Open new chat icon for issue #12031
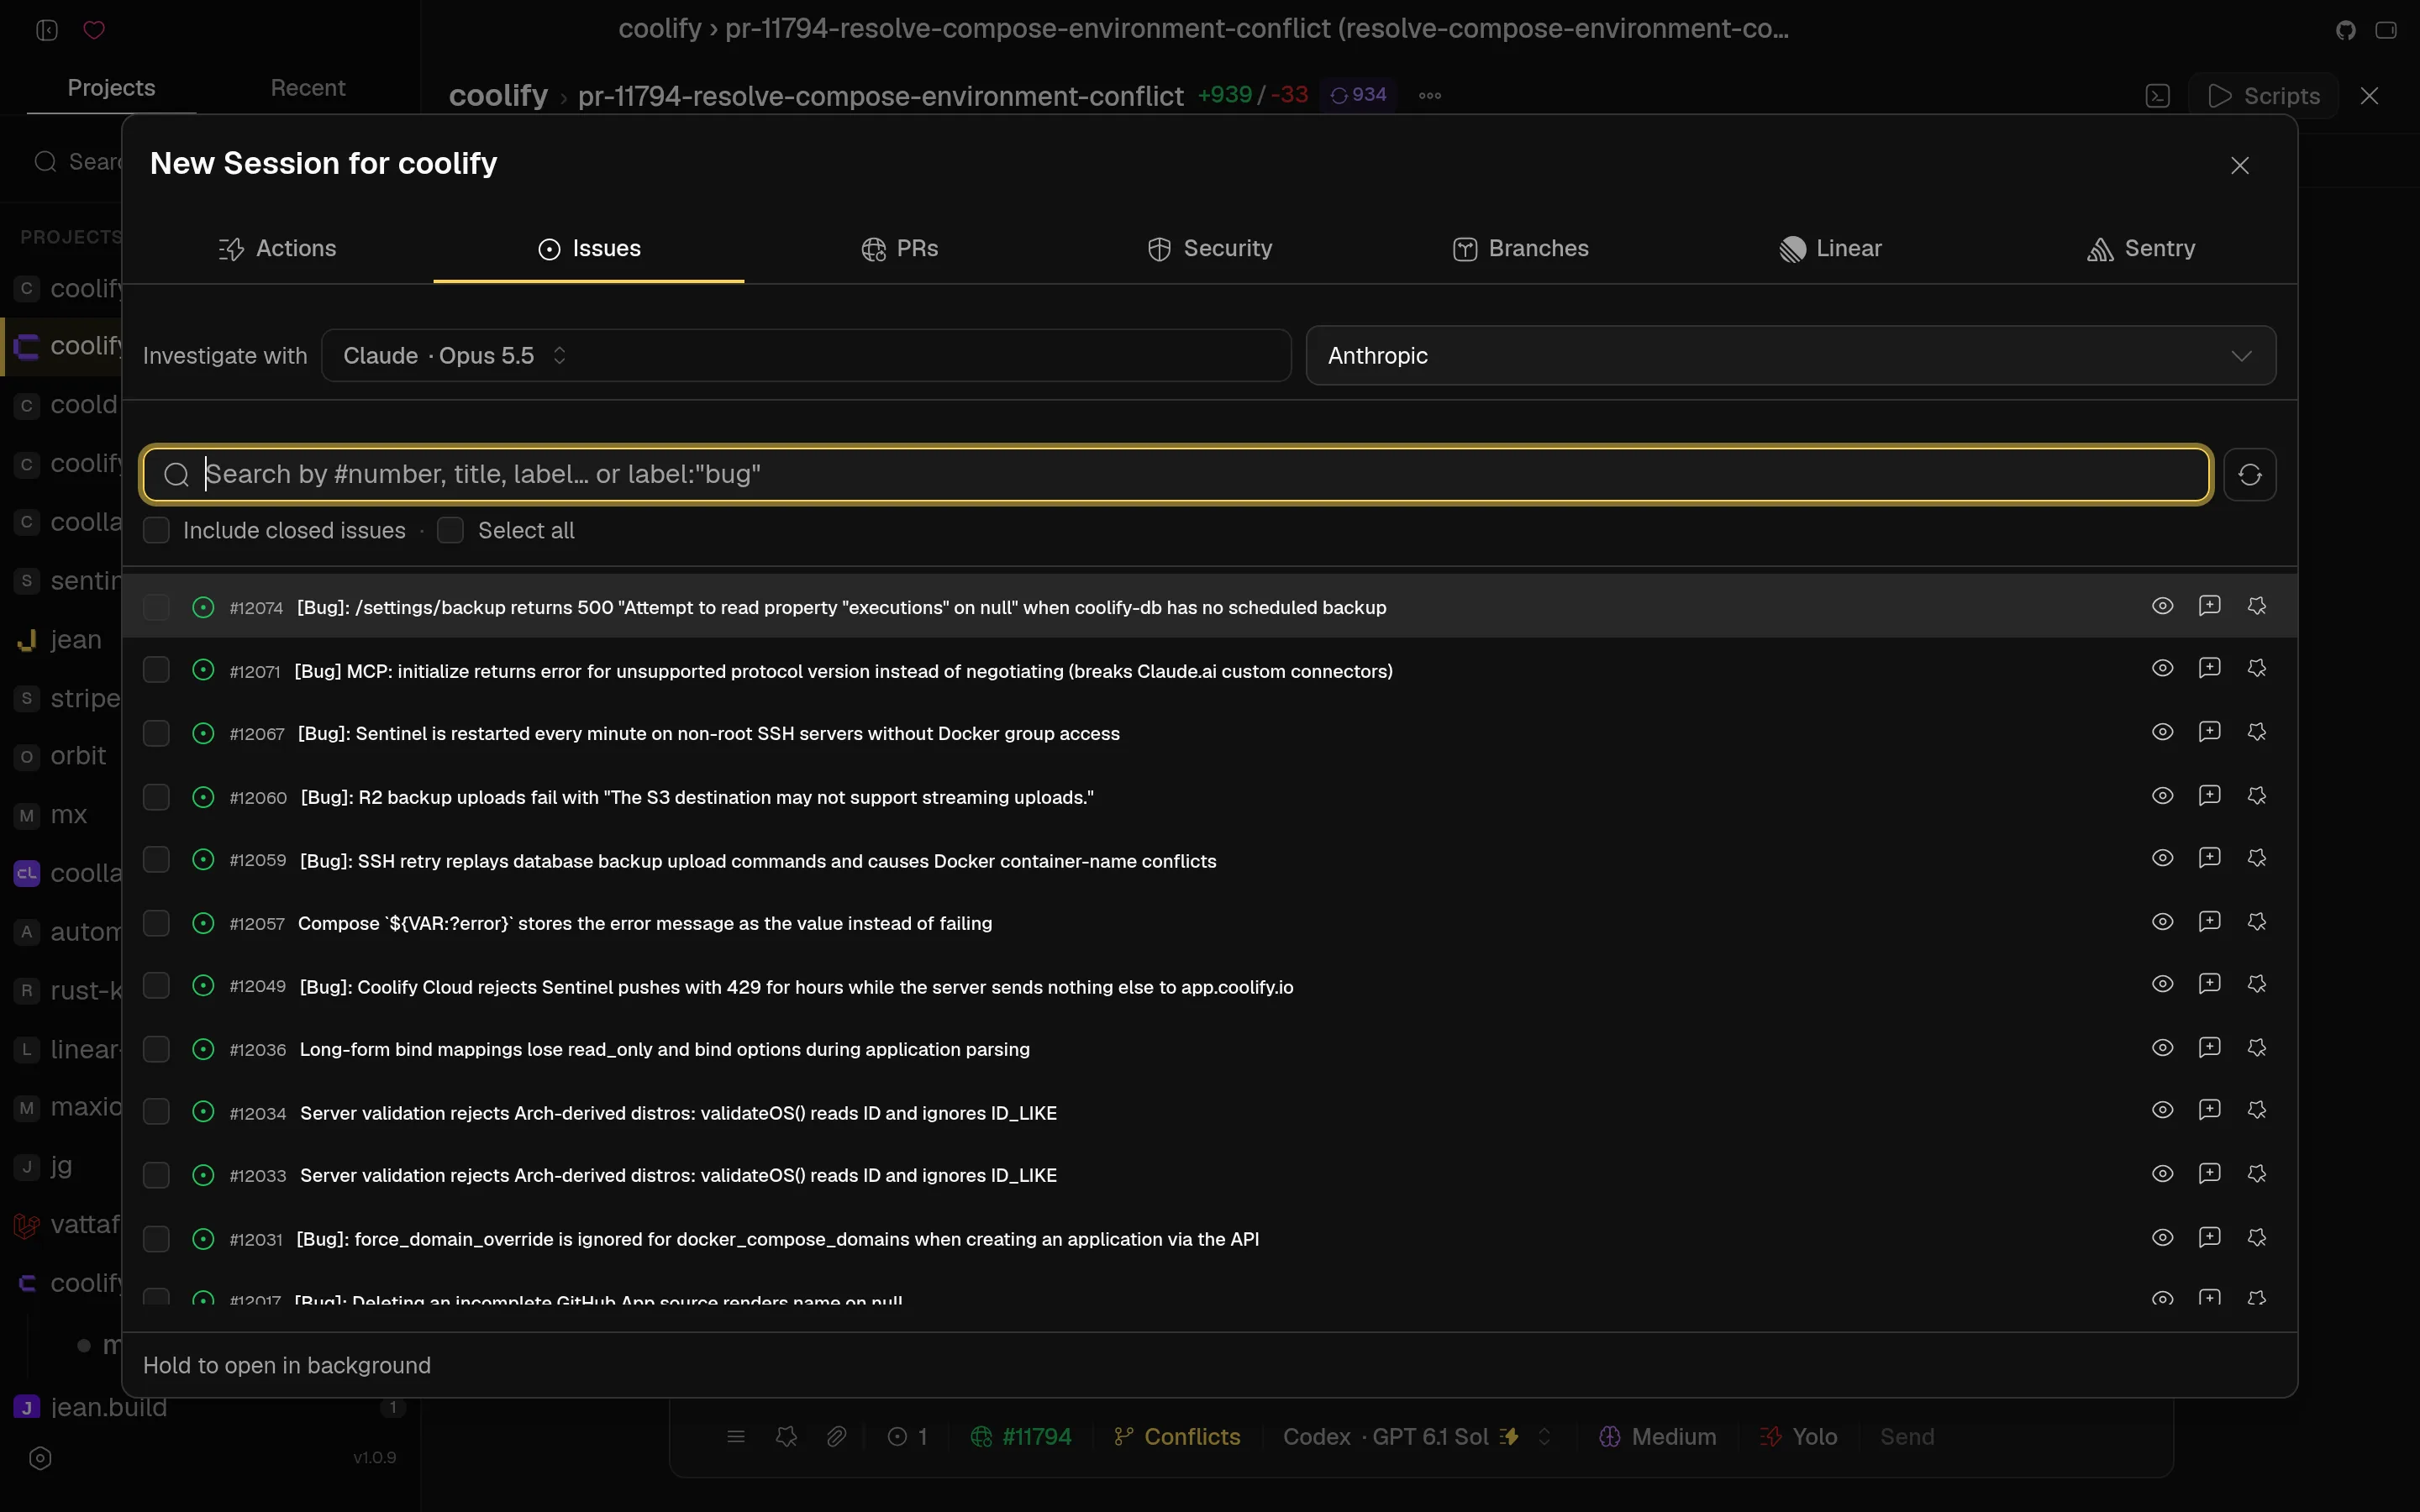The height and width of the screenshot is (1512, 2420). [x=2209, y=1238]
